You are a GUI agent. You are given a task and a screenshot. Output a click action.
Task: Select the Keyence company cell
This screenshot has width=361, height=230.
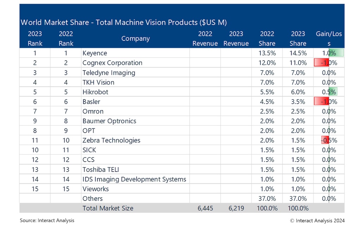coord(94,53)
